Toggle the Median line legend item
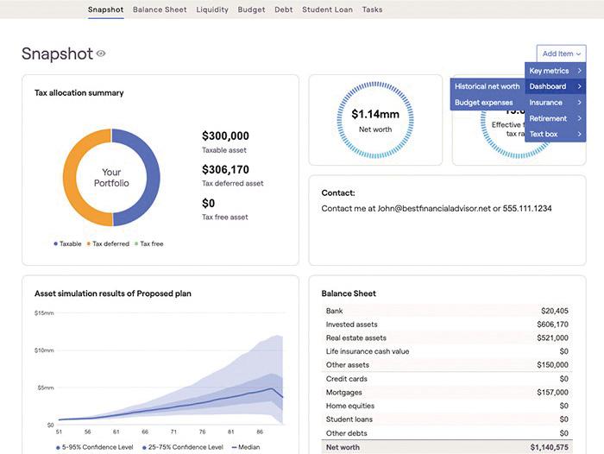Viewport: 604px width, 454px height. coord(246,447)
